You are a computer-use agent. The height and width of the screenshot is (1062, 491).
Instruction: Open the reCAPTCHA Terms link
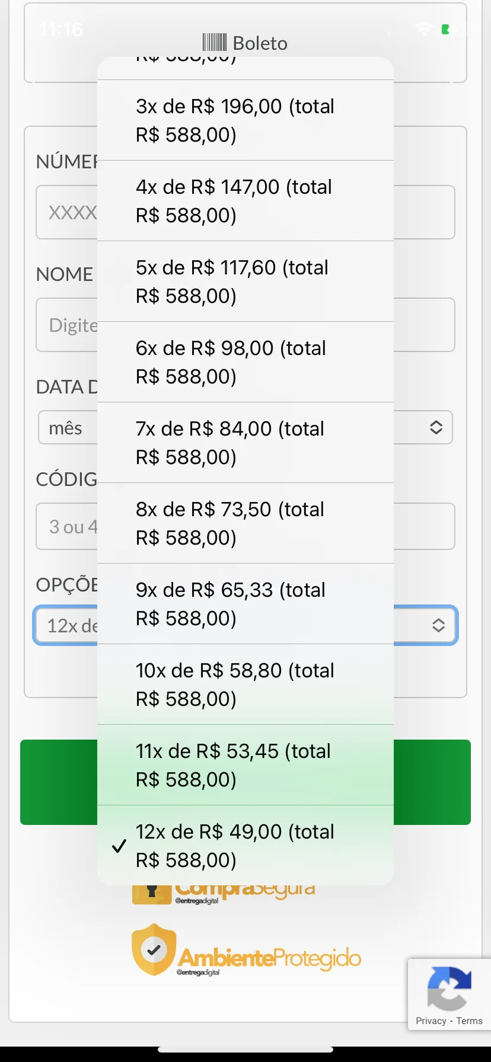pyautogui.click(x=470, y=1021)
